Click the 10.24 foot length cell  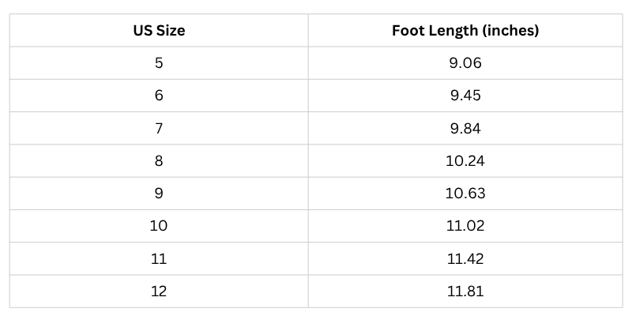tap(465, 161)
